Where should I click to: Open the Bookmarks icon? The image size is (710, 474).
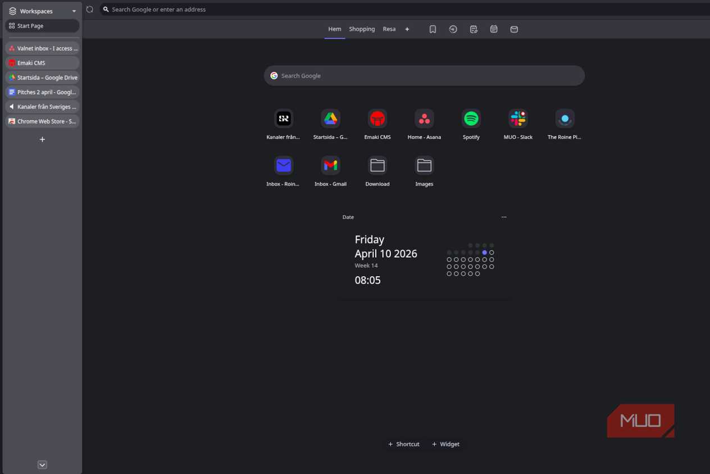pyautogui.click(x=433, y=29)
